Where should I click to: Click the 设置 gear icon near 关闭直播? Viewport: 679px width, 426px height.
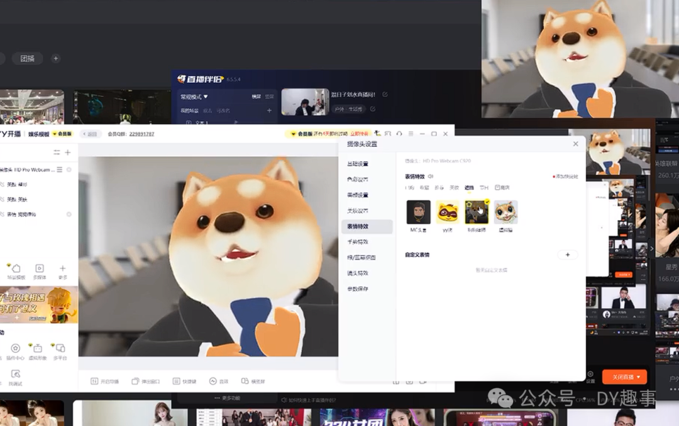click(x=590, y=376)
